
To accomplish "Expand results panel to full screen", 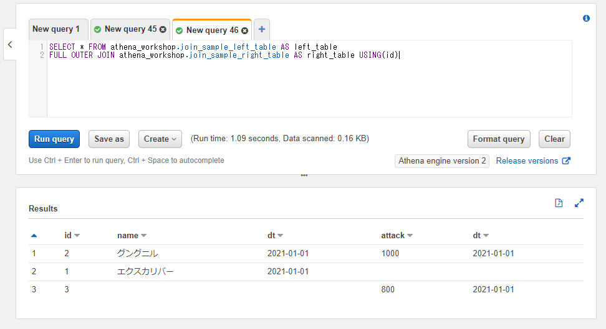I will (x=579, y=203).
